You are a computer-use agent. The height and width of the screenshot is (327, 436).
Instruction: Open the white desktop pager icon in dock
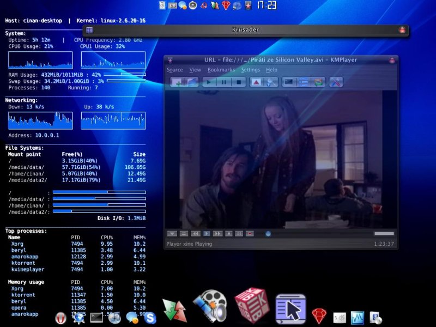340,318
